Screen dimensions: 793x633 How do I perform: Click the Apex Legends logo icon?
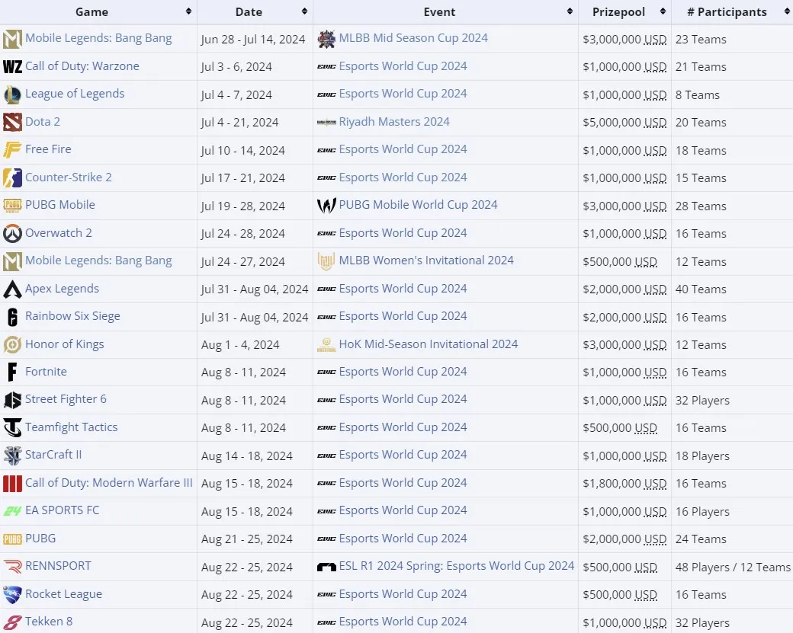coord(12,289)
